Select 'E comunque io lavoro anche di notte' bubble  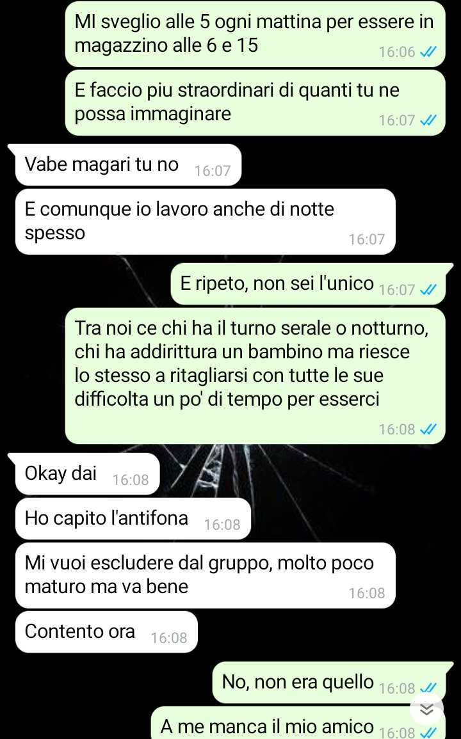click(x=205, y=221)
